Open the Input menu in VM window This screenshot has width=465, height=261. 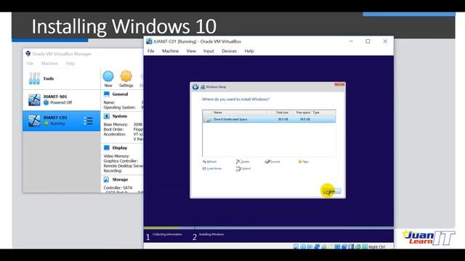[x=209, y=51]
